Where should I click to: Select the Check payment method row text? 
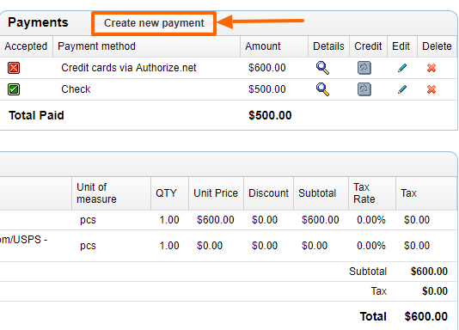tap(76, 89)
